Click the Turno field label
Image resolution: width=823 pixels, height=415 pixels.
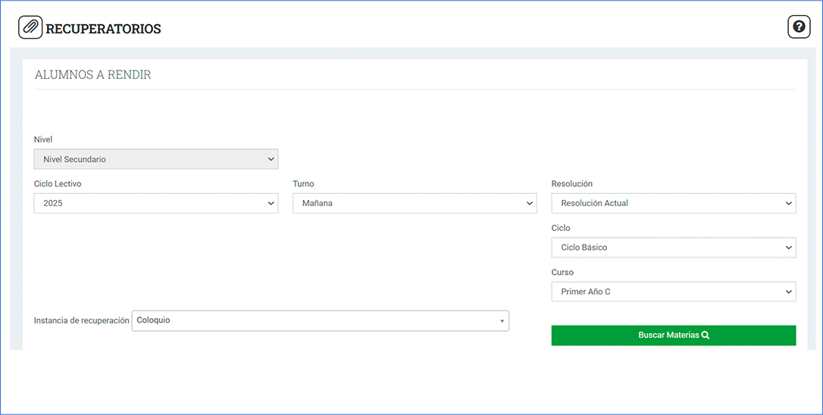303,183
